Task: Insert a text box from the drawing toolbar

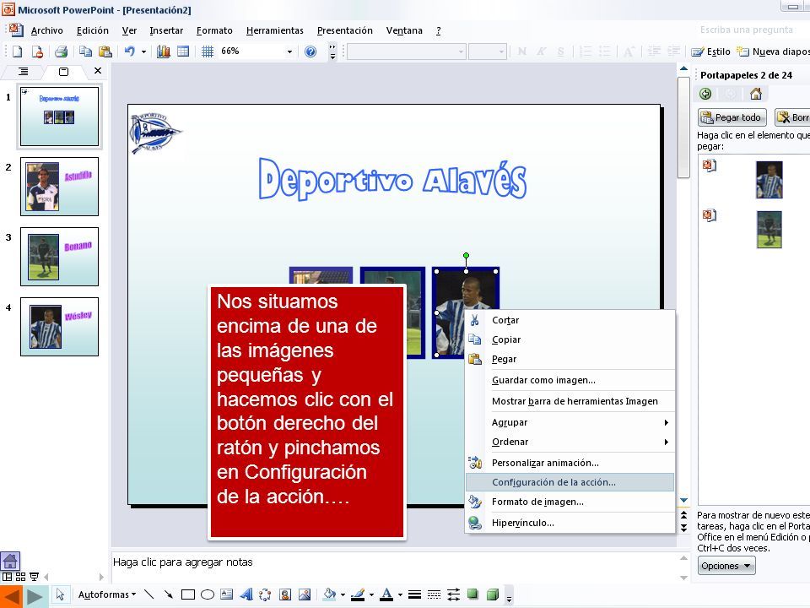Action: 226,594
